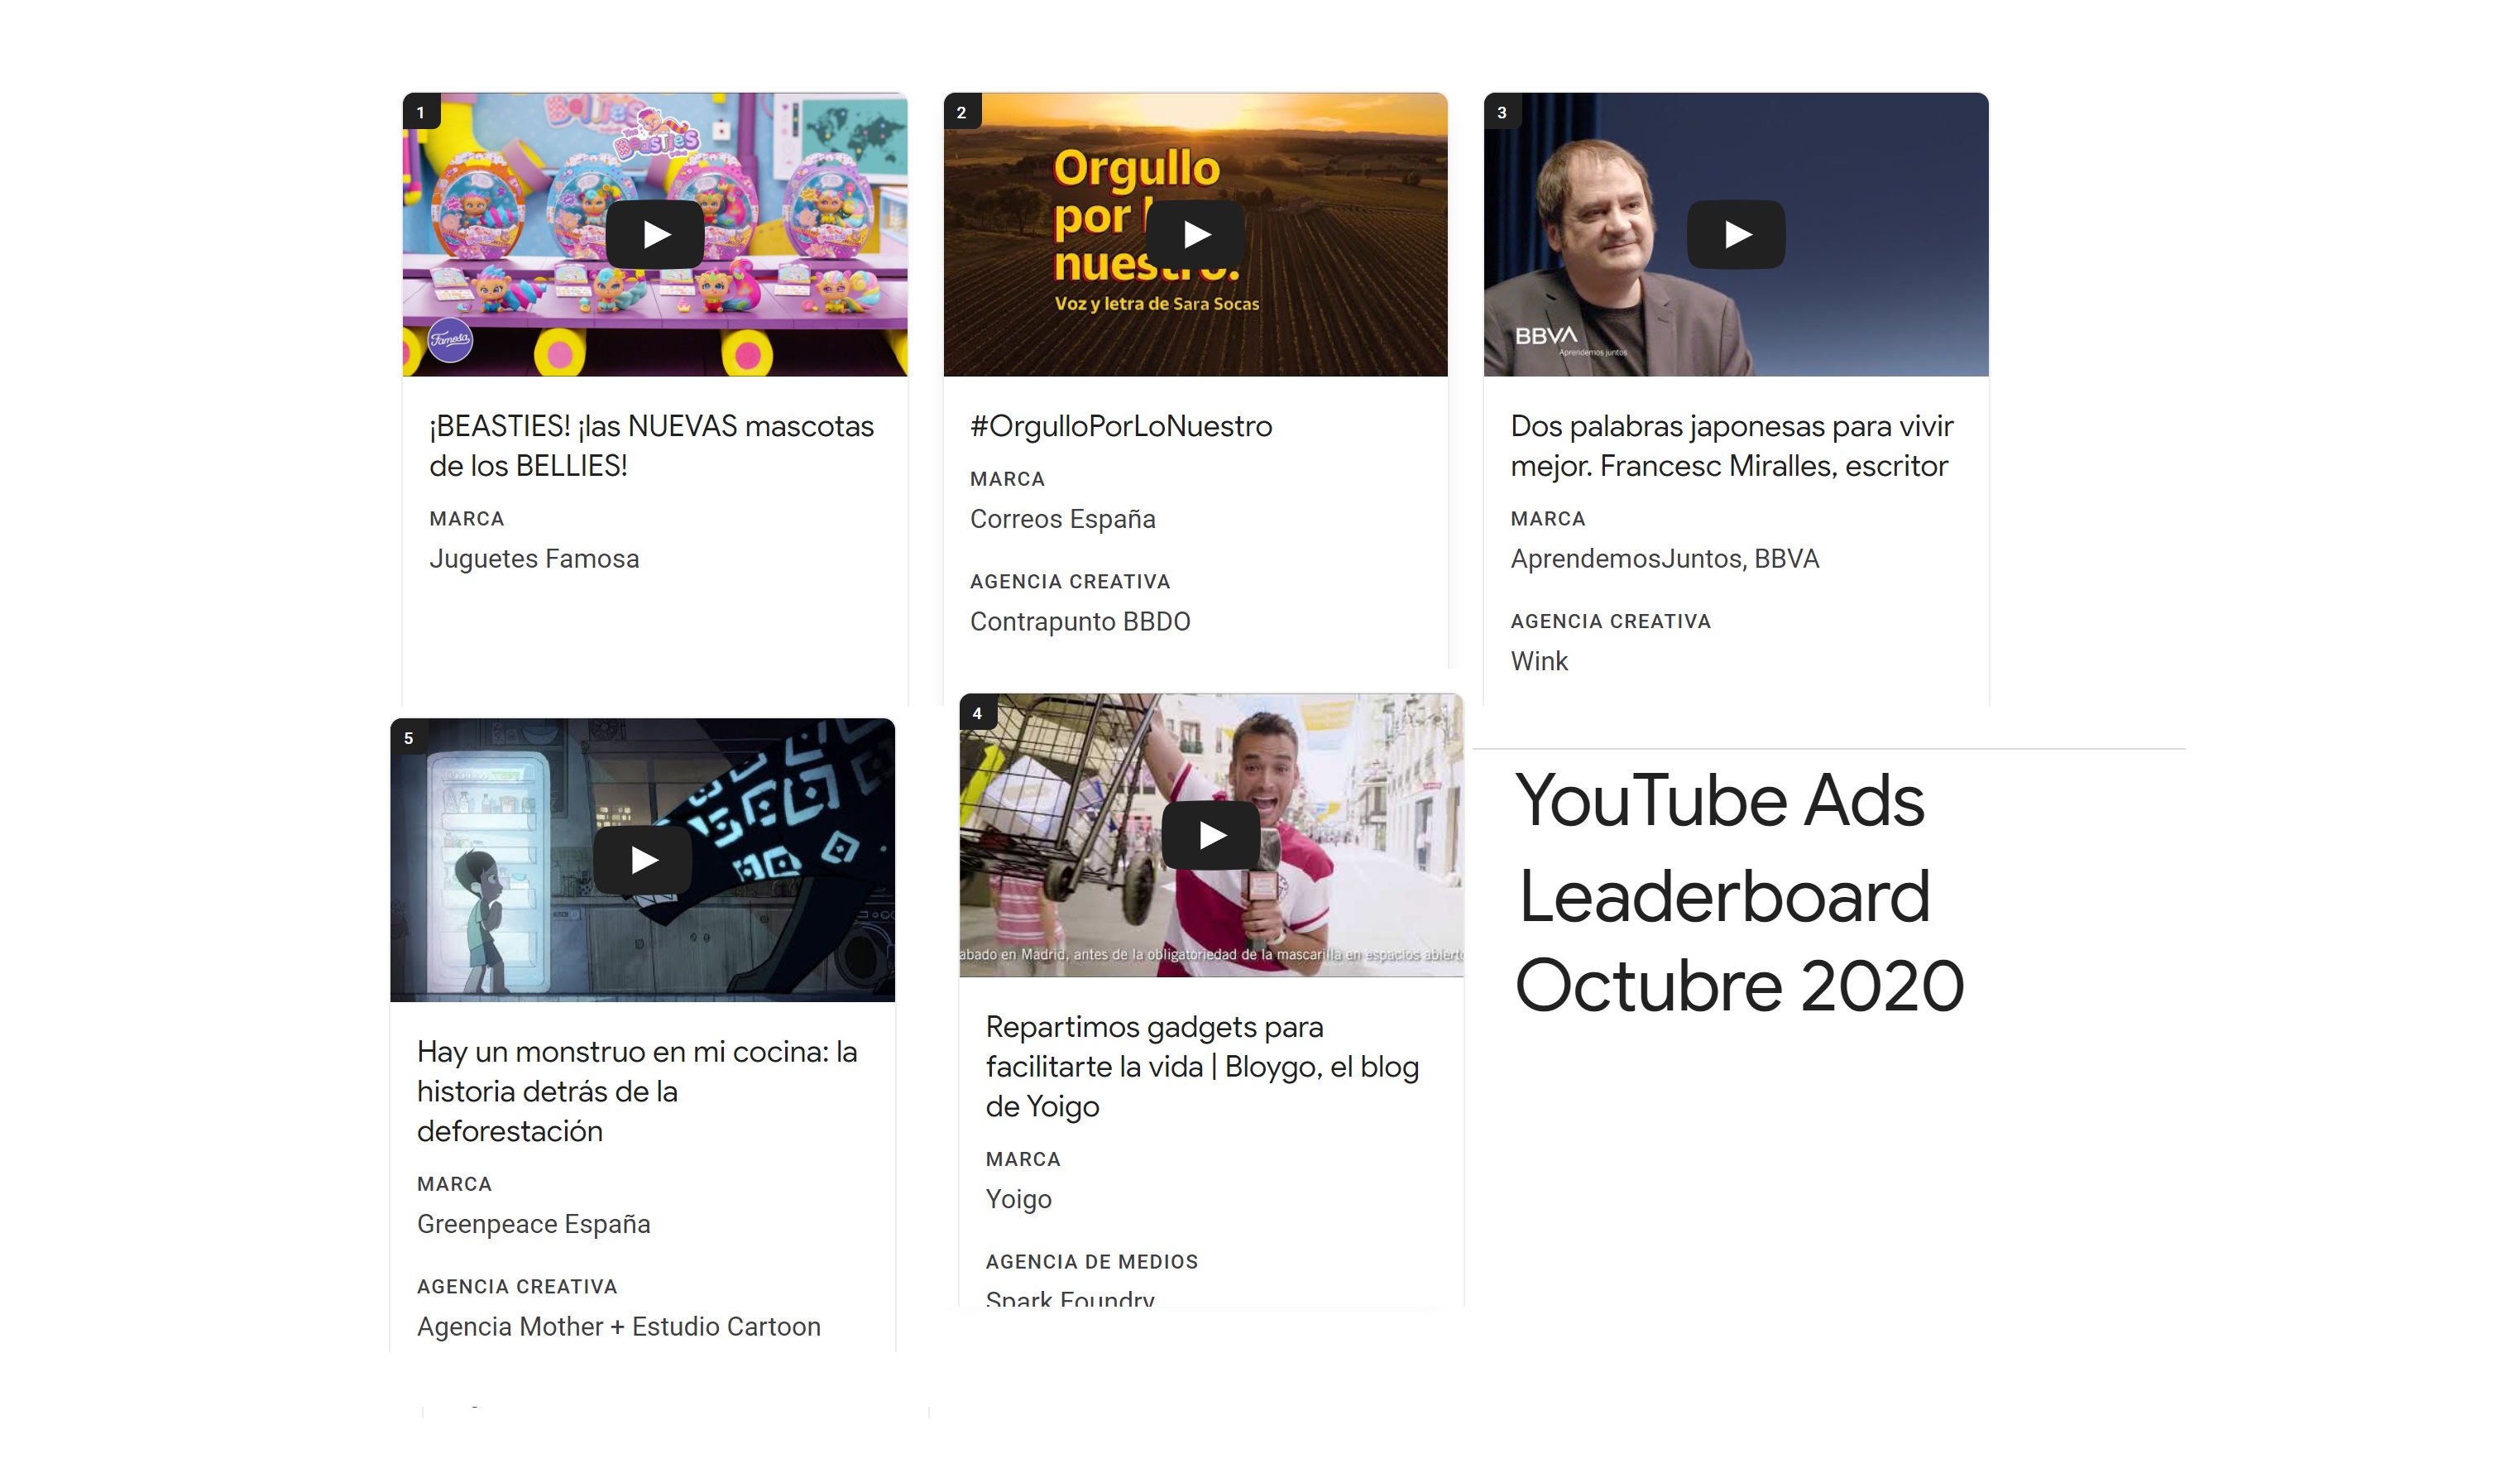Select the text AprendemosJuntos, BBVA

1665,559
